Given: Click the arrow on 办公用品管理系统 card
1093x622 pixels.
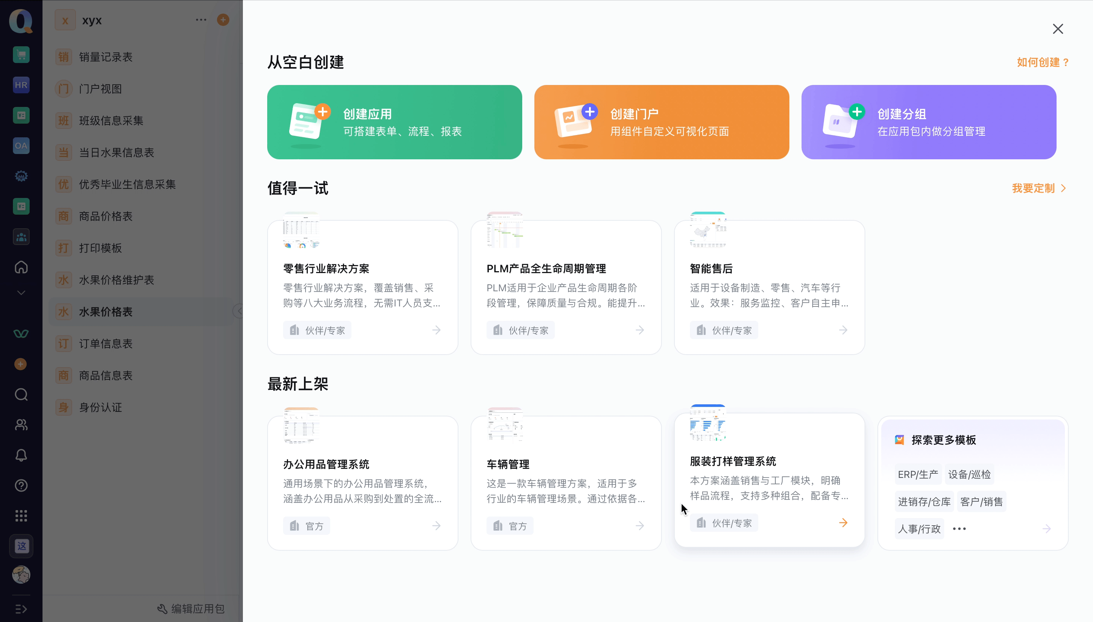Looking at the screenshot, I should coord(436,526).
